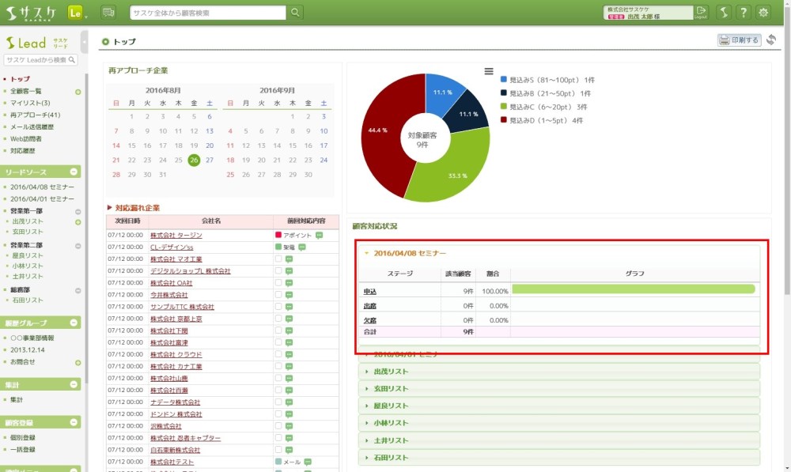
Task: Open company link 今井株式会社
Action: 168,295
